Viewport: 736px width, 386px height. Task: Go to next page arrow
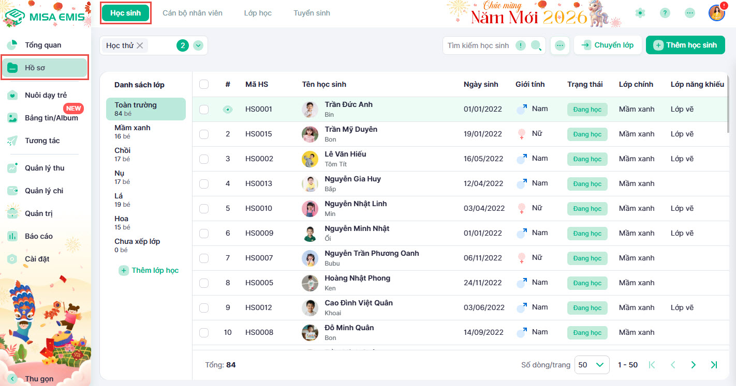click(x=693, y=365)
